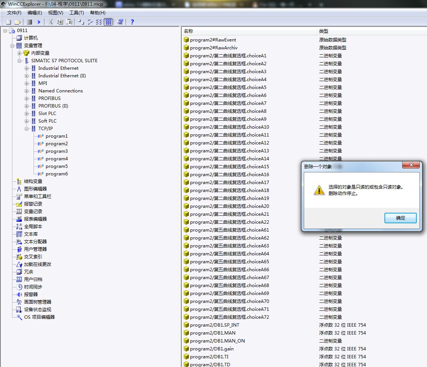Click the Cut scissors icon
Screen dimensions: 427x367
point(51,22)
